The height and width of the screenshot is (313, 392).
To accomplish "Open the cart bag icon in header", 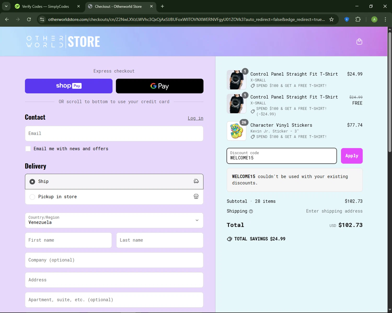I will point(359,41).
